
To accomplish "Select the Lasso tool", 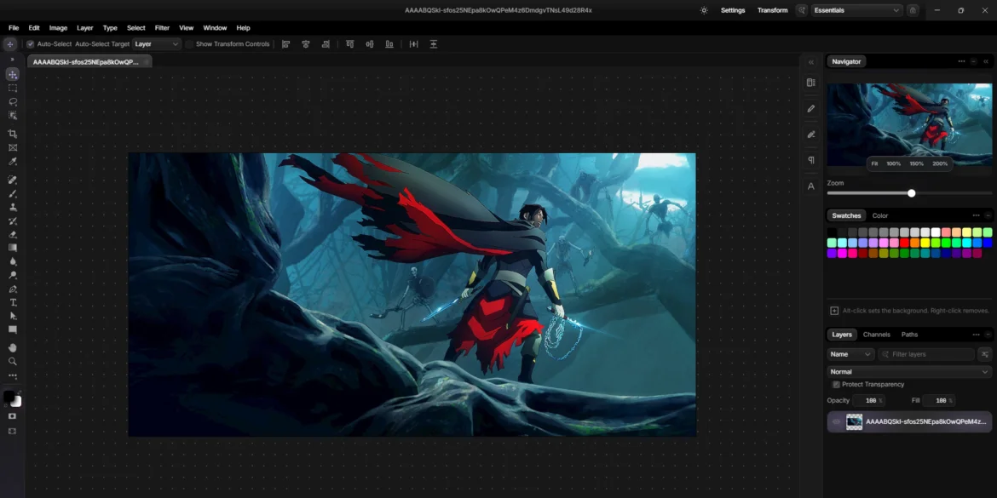I will click(12, 101).
